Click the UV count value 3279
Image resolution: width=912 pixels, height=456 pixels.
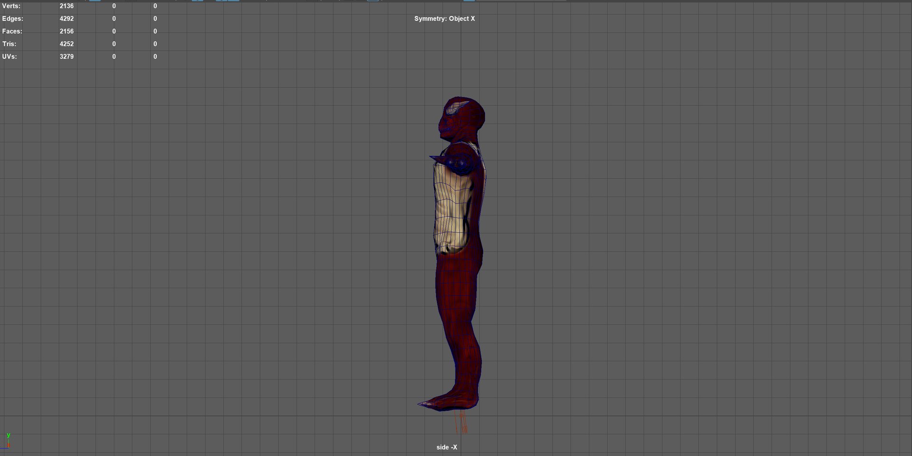pos(66,56)
